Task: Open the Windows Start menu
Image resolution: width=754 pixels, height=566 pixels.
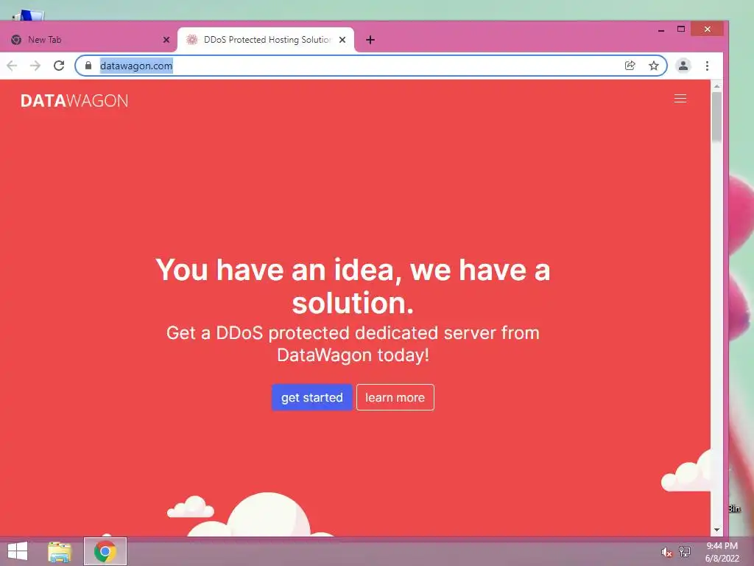Action: [18, 551]
